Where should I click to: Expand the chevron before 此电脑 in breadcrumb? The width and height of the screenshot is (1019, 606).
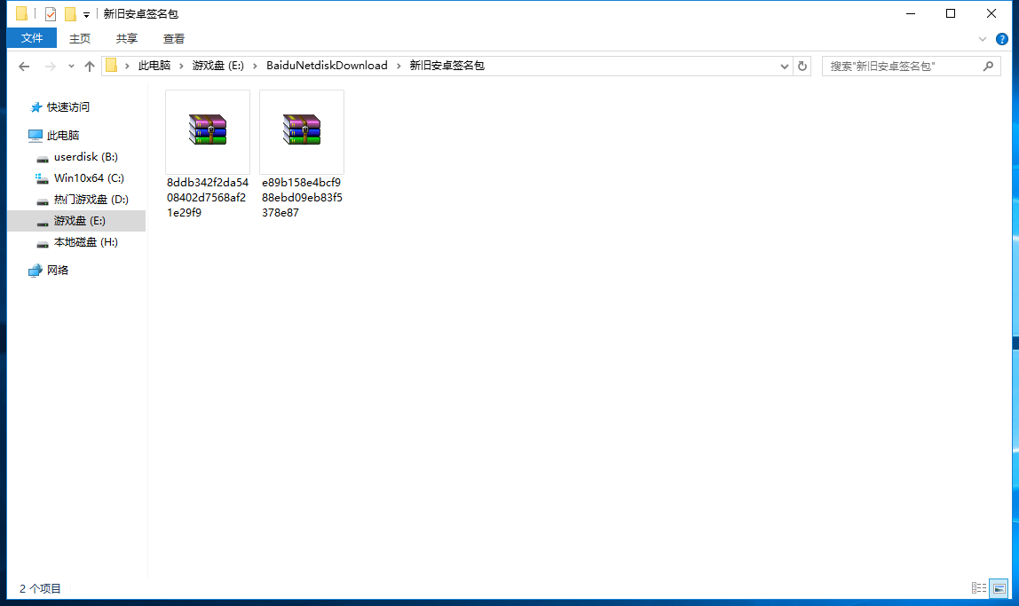pos(128,67)
